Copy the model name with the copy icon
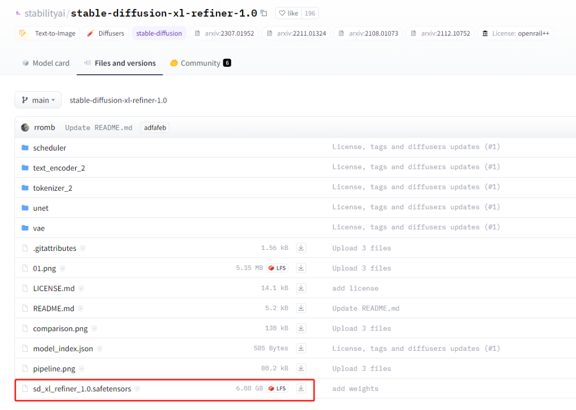 264,13
